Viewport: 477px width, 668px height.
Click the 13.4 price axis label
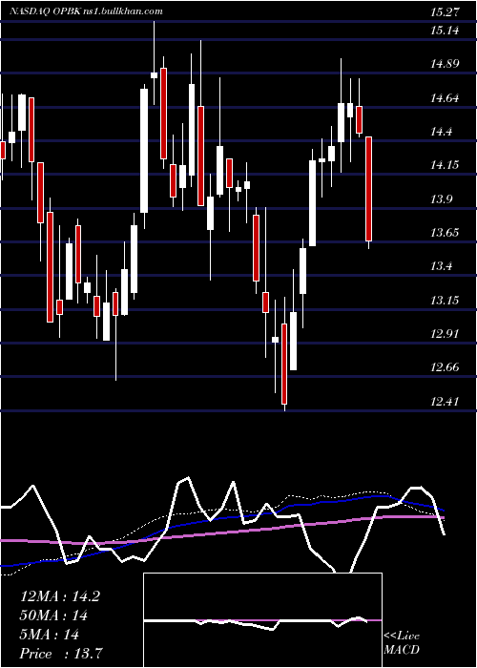coord(441,266)
